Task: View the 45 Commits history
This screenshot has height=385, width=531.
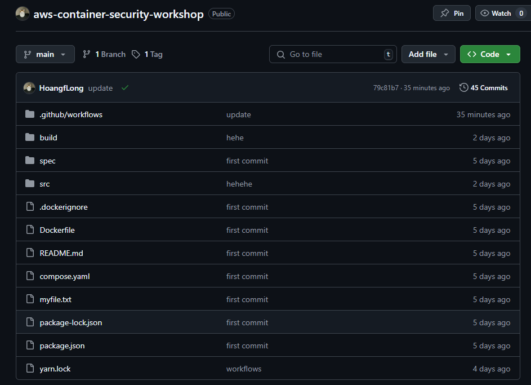Action: click(484, 88)
